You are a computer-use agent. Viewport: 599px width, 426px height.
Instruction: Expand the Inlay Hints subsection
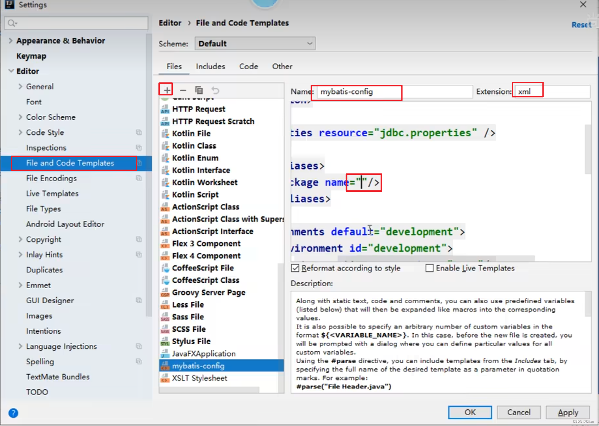(20, 255)
